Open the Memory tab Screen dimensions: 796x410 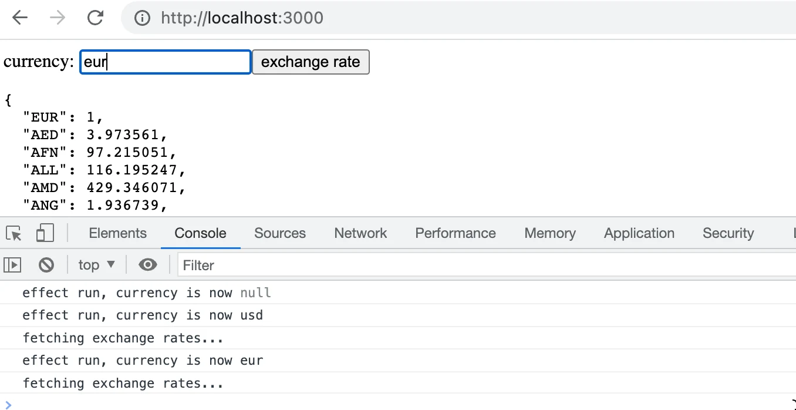click(x=550, y=233)
